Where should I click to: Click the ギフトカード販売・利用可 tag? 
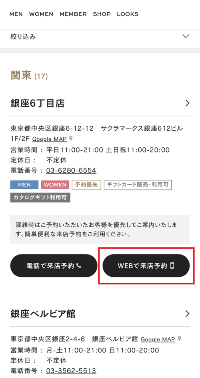[x=138, y=185]
